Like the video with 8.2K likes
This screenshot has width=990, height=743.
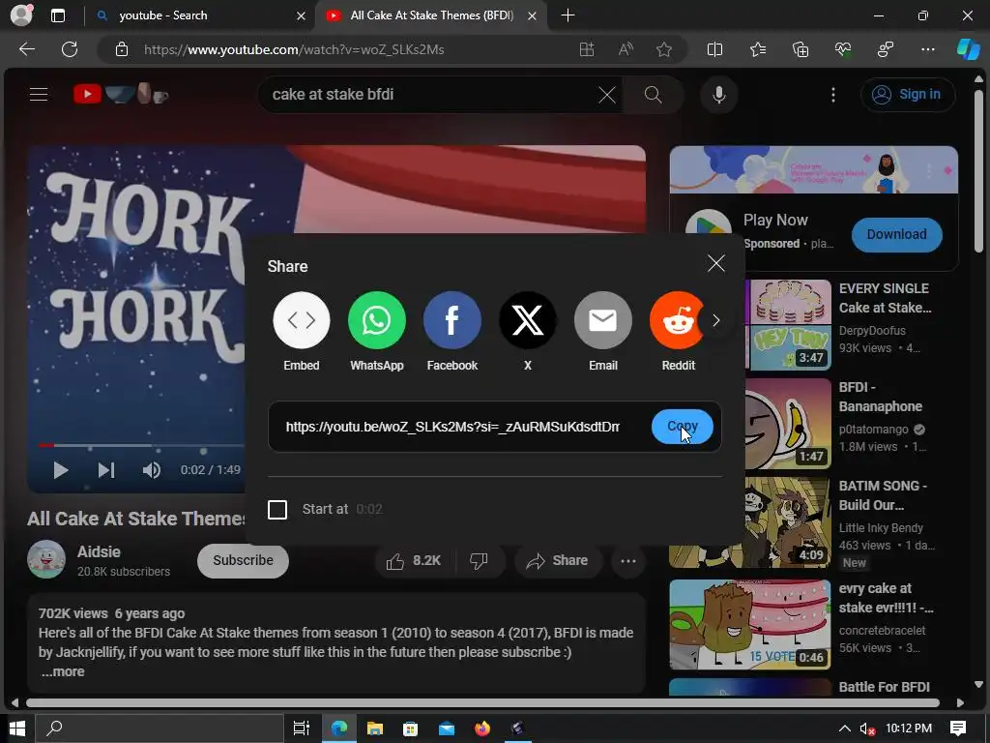pyautogui.click(x=414, y=560)
